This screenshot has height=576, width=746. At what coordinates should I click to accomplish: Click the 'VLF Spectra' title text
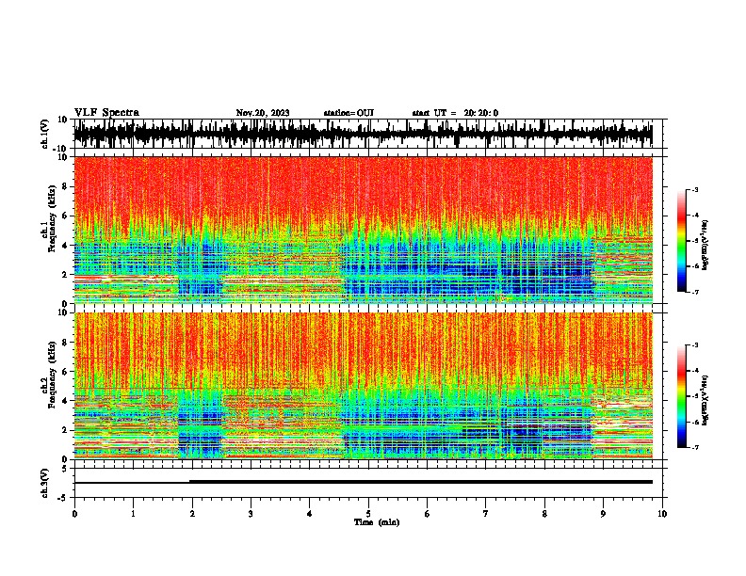[x=106, y=113]
